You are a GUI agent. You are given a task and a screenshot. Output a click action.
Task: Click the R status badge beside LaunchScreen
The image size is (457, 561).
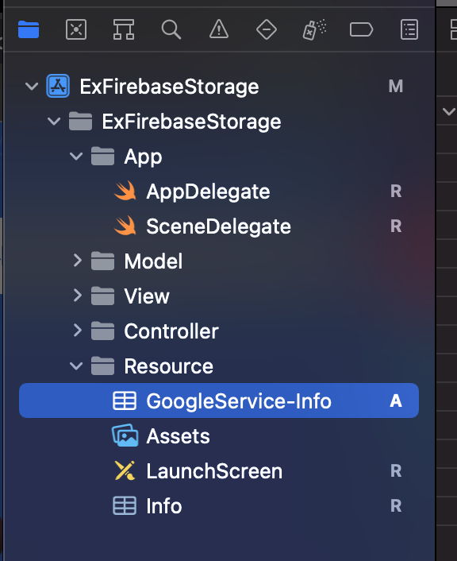396,471
